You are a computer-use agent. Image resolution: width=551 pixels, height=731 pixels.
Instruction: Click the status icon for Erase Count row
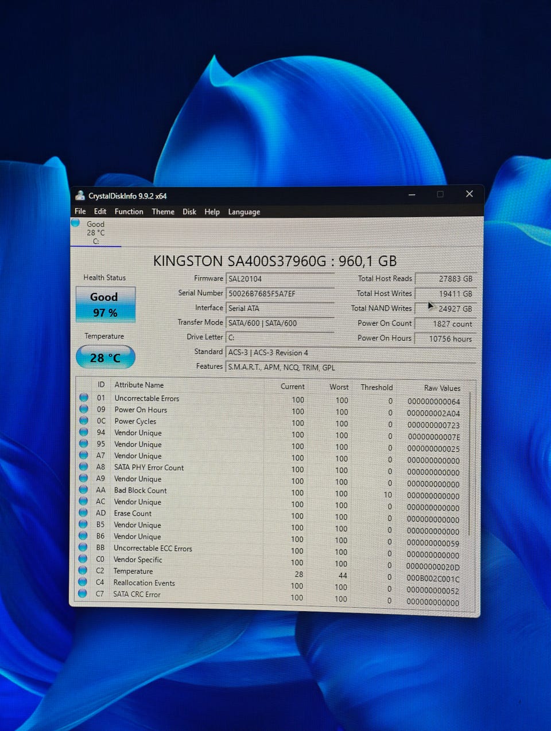[83, 513]
